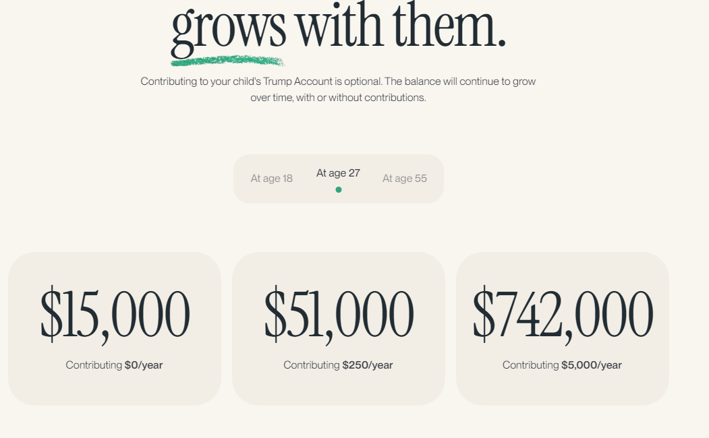Click "Contributing" in the $15,000 card
The image size is (709, 438).
[94, 365]
